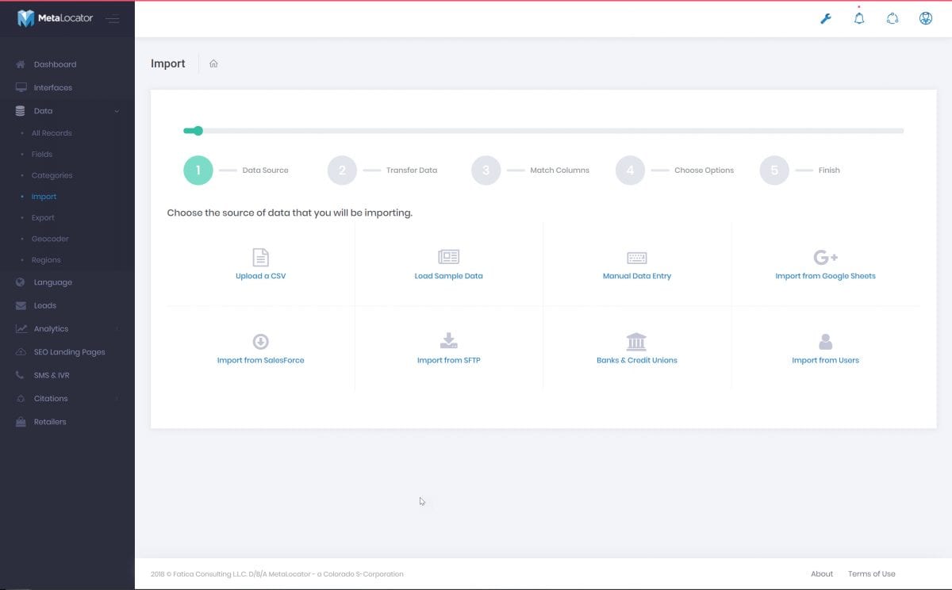Click the Google Plus import icon

825,257
